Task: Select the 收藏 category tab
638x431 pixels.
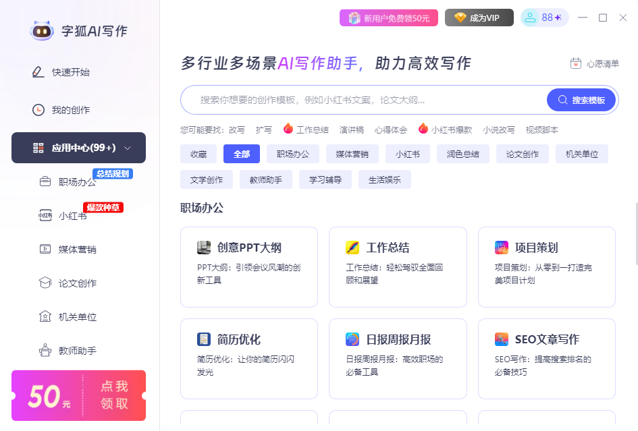Action: 198,154
